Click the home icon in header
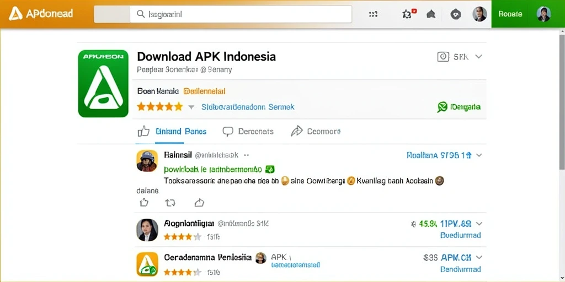The width and height of the screenshot is (565, 282). [431, 14]
